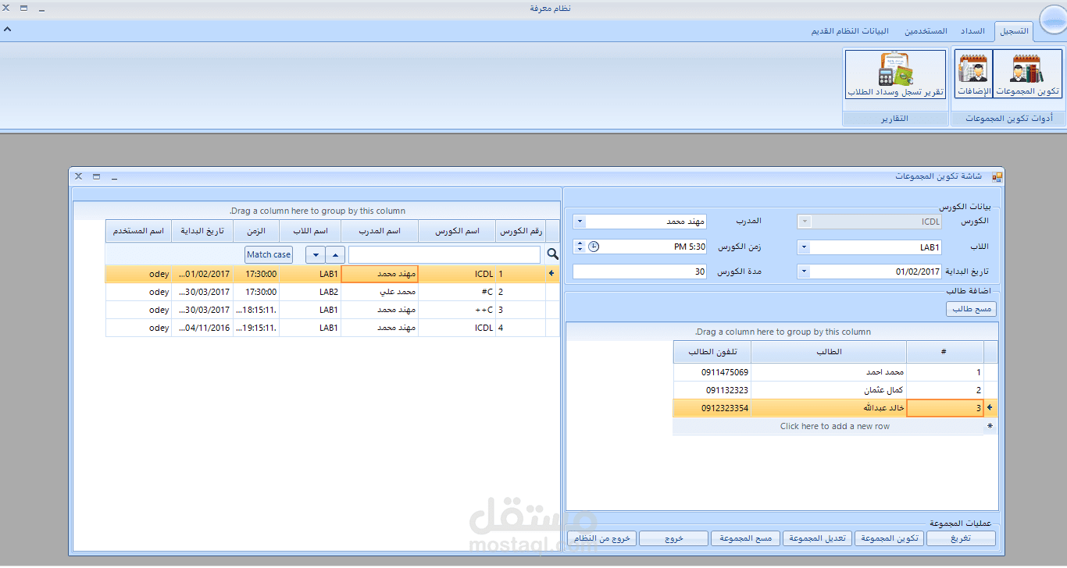Screen dimensions: 1067x568
Task: Click تعديل المجموعة button
Action: [817, 538]
